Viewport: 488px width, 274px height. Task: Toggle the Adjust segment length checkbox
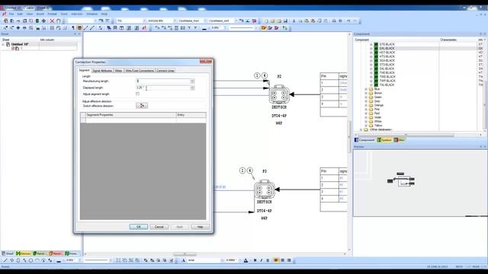[x=137, y=94]
